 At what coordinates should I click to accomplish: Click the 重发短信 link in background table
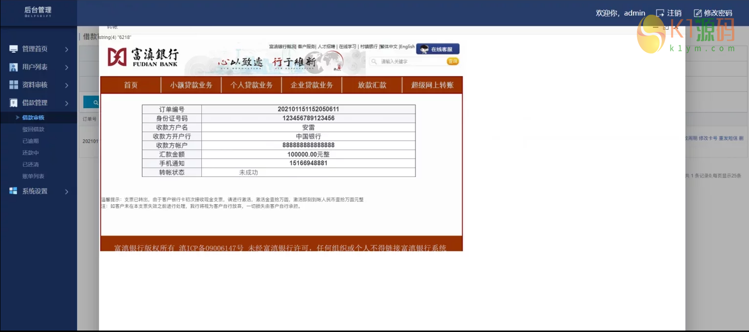[x=729, y=138]
